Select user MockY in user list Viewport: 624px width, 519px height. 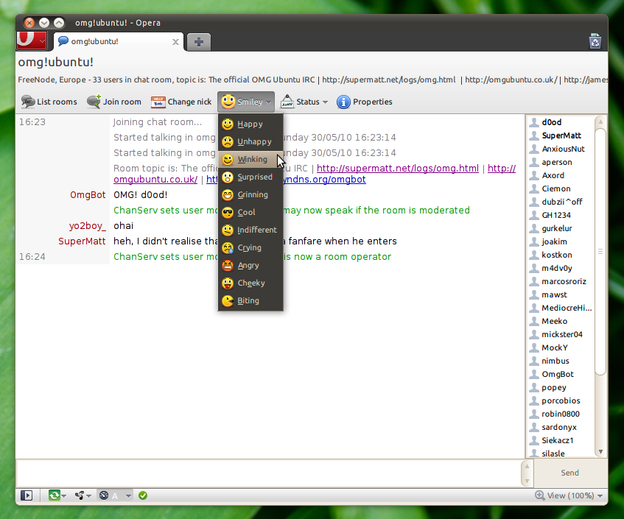[561, 347]
